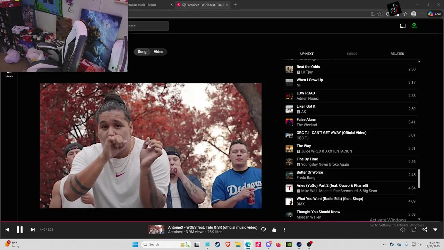Open the Lil Tjay artist link
Image resolution: width=444 pixels, height=250 pixels.
307,72
